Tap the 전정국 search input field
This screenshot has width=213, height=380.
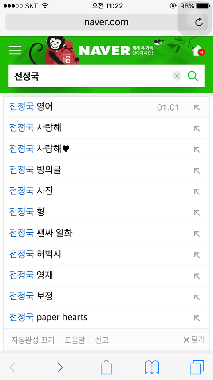[x=90, y=76]
